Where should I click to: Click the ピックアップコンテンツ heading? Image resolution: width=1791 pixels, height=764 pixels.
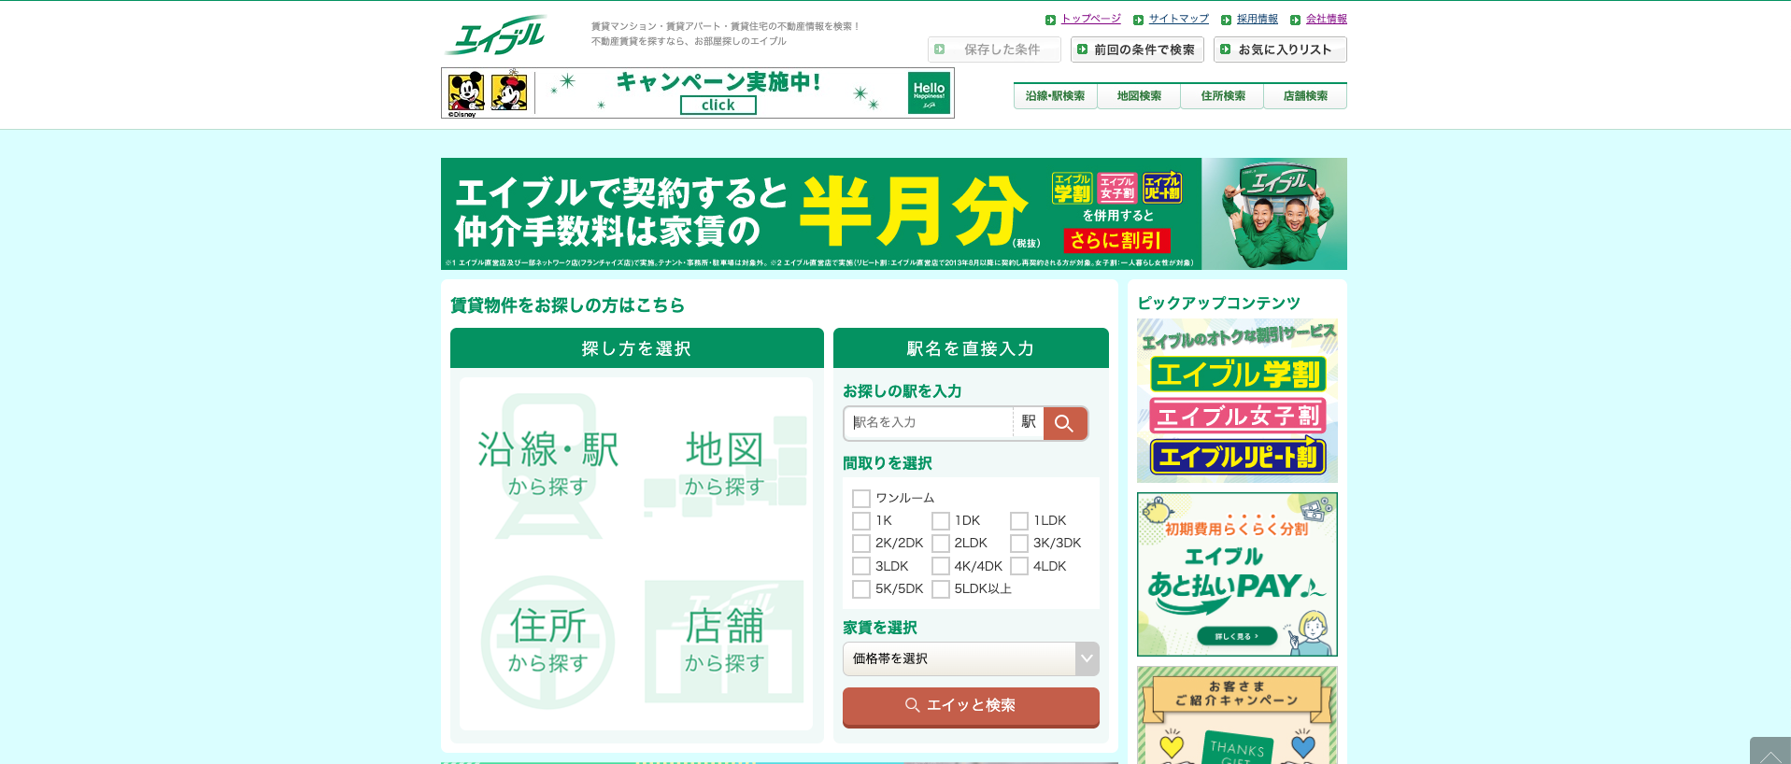[1218, 304]
